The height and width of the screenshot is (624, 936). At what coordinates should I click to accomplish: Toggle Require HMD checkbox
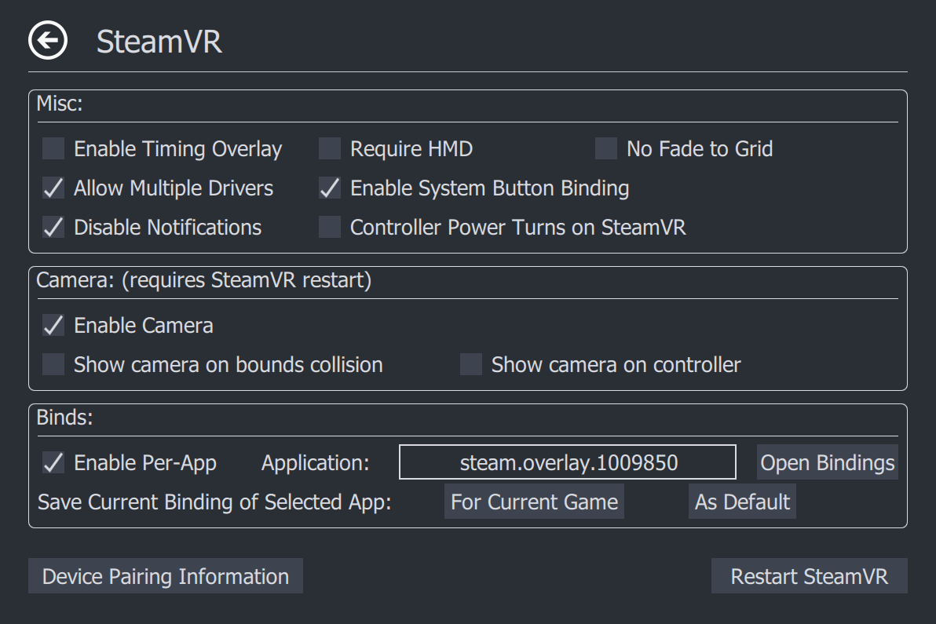point(330,148)
